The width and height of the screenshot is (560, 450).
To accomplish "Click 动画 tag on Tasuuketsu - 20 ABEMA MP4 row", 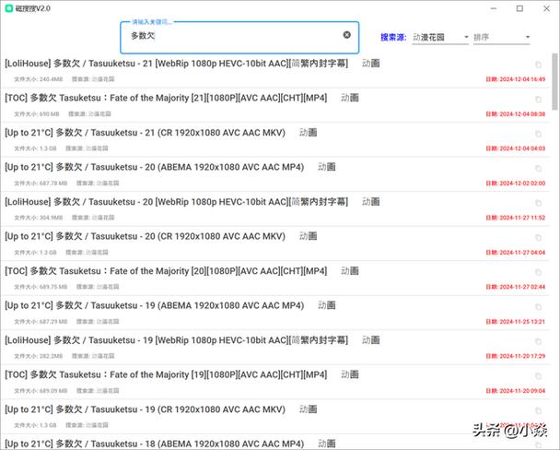I will (326, 167).
